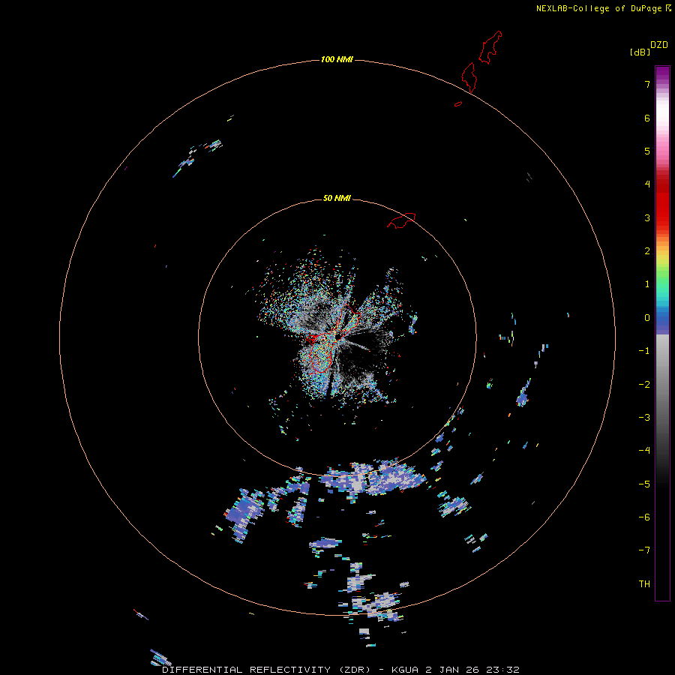Click the 100 NMI range ring label

point(337,59)
